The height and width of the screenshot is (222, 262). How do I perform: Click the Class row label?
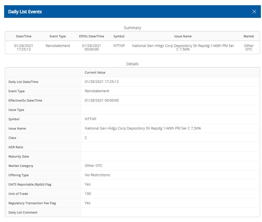click(12, 138)
